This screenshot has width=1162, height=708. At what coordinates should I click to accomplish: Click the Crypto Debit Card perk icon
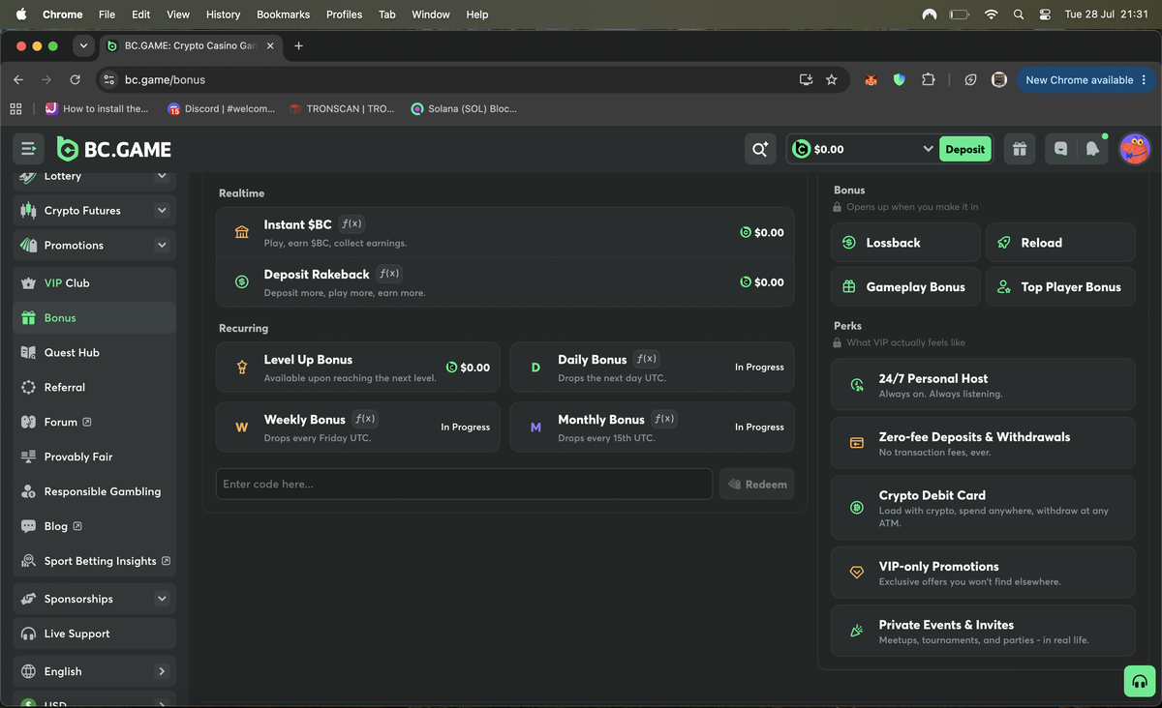[x=856, y=508]
